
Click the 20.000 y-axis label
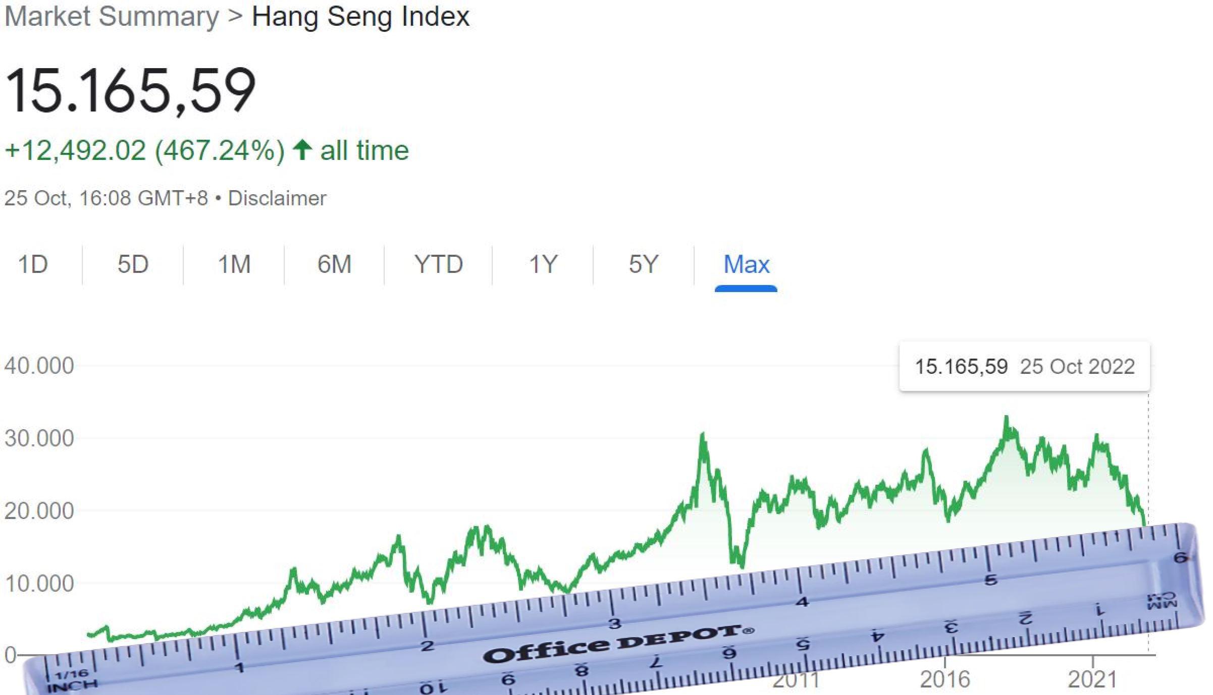click(x=39, y=511)
